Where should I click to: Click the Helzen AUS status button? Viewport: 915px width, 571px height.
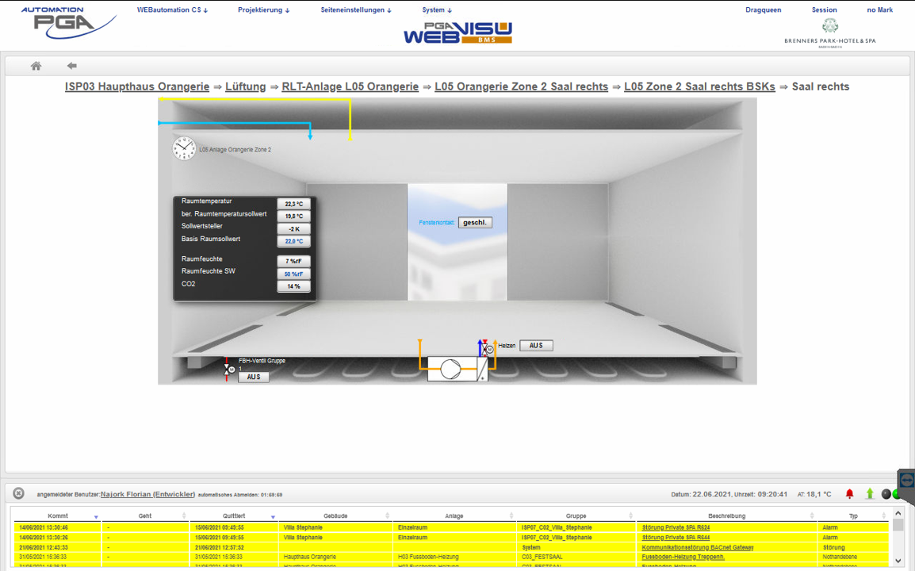pyautogui.click(x=536, y=346)
